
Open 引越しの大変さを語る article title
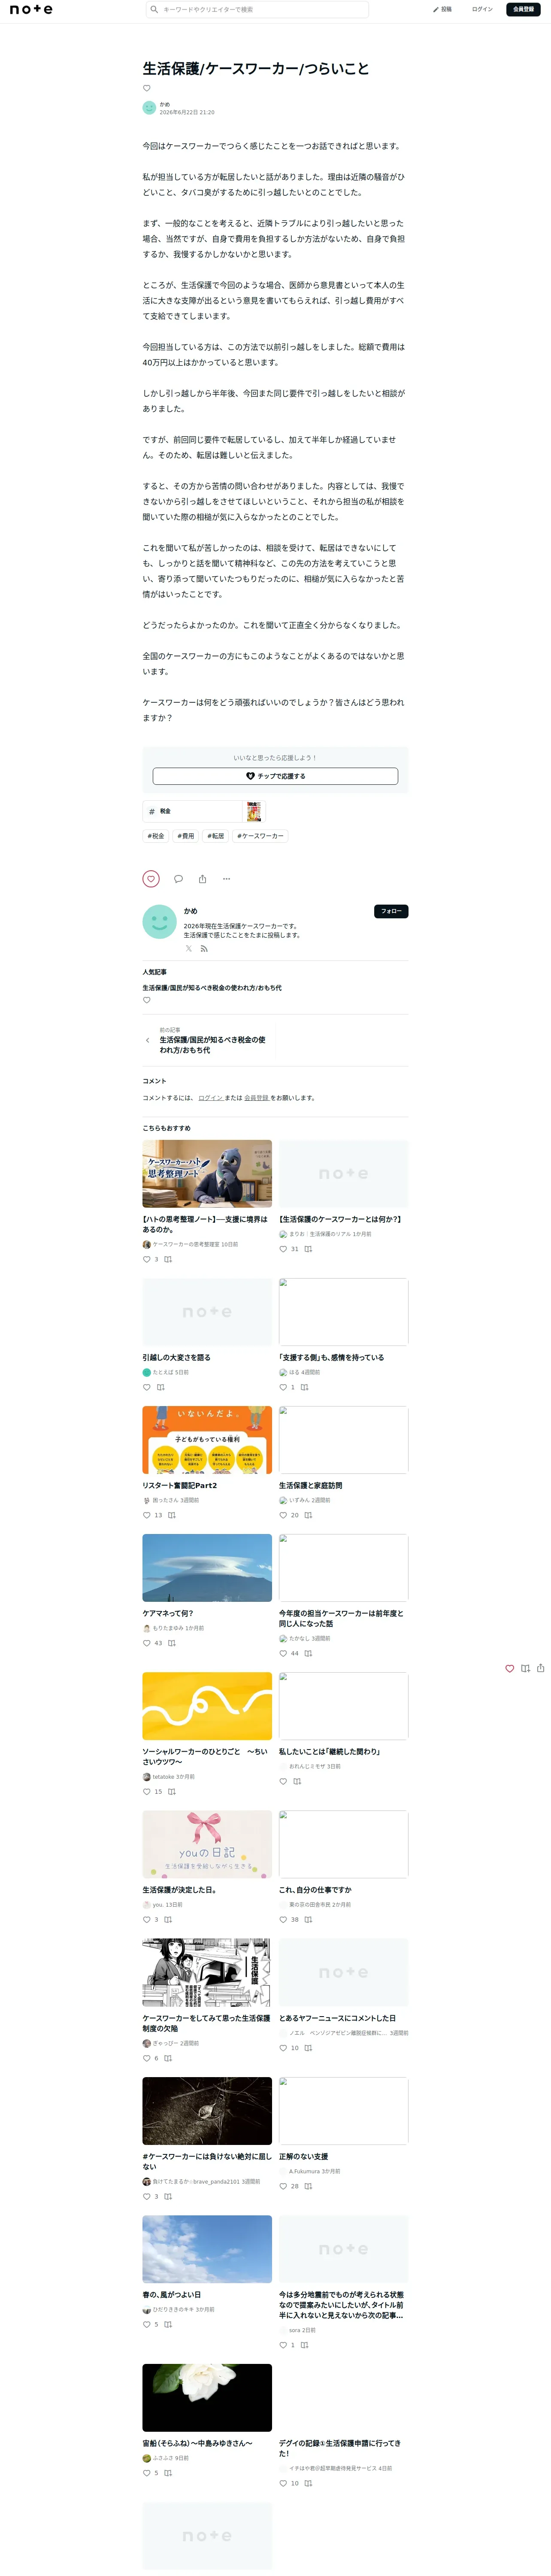(x=176, y=1358)
